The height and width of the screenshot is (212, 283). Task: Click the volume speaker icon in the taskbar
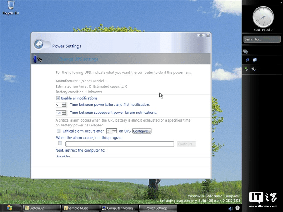click(230, 208)
